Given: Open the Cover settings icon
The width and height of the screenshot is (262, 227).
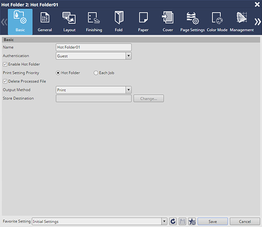Looking at the screenshot, I should pyautogui.click(x=168, y=18).
